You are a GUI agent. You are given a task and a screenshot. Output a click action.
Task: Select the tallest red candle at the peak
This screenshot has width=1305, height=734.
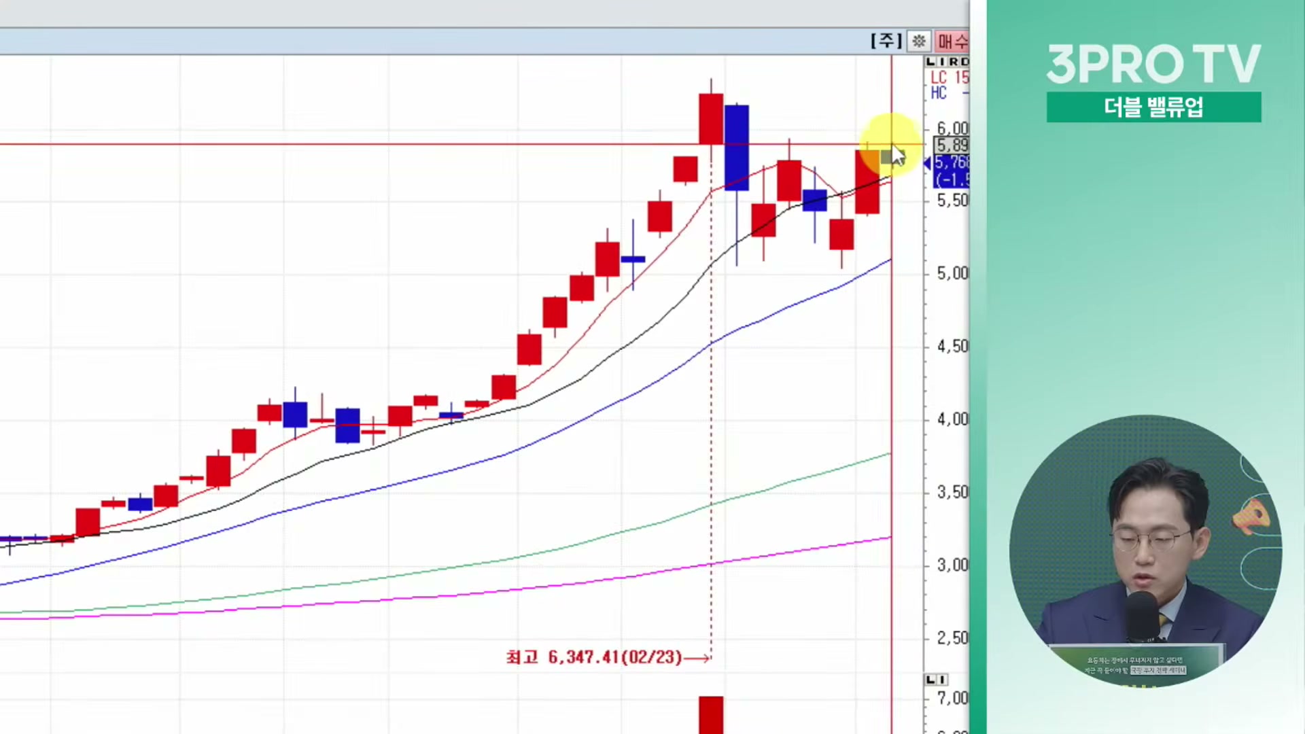point(711,119)
